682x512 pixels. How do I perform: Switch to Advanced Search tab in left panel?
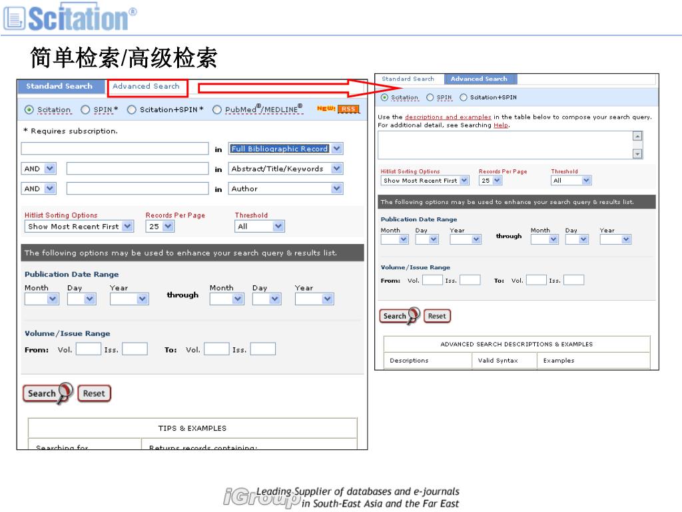click(x=146, y=86)
